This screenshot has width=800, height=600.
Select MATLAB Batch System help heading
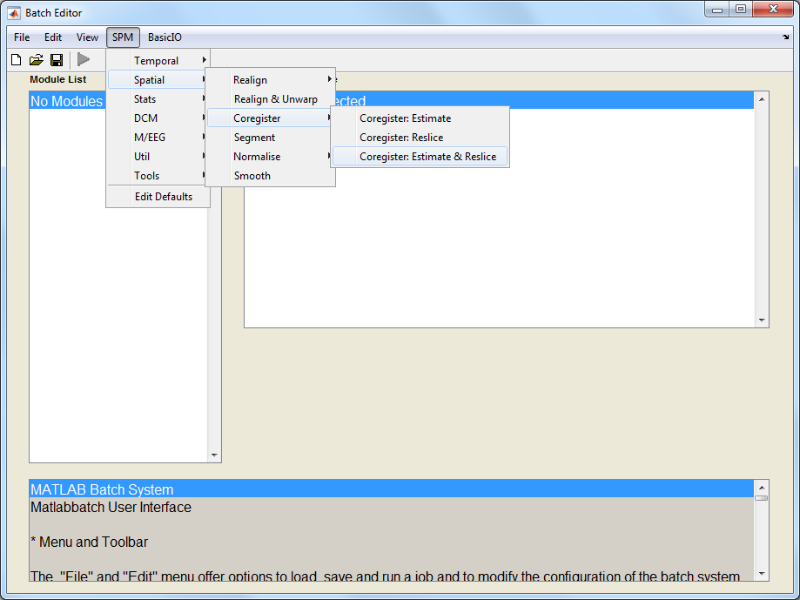[x=102, y=489]
